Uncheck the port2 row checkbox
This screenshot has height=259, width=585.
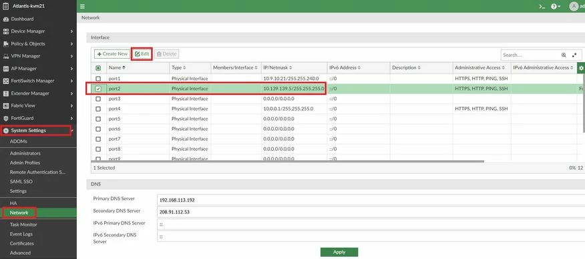(x=98, y=89)
